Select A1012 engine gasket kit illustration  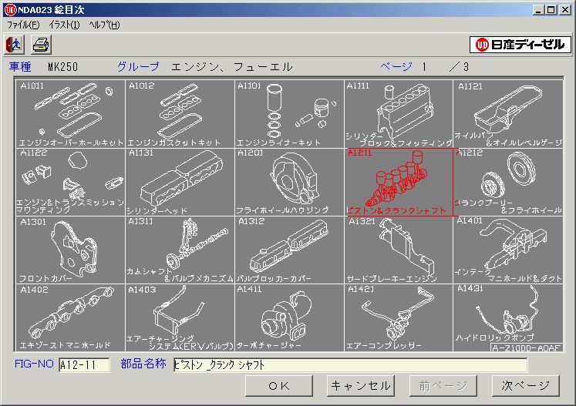pyautogui.click(x=179, y=113)
